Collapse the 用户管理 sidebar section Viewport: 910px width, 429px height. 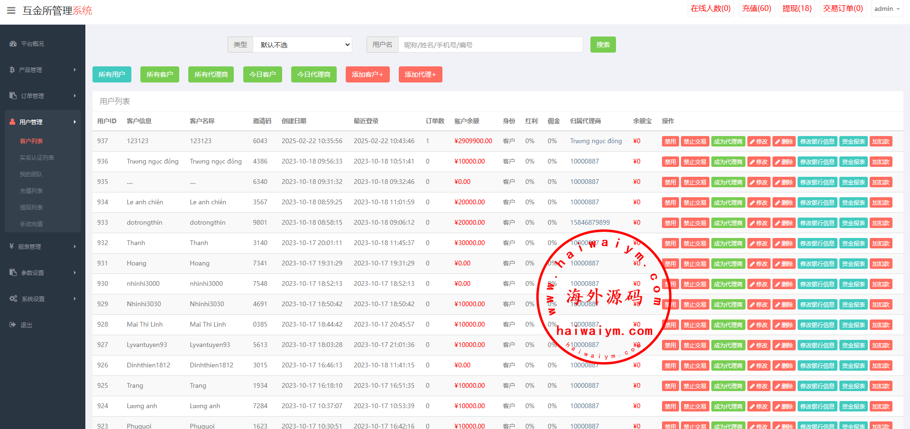coord(43,122)
